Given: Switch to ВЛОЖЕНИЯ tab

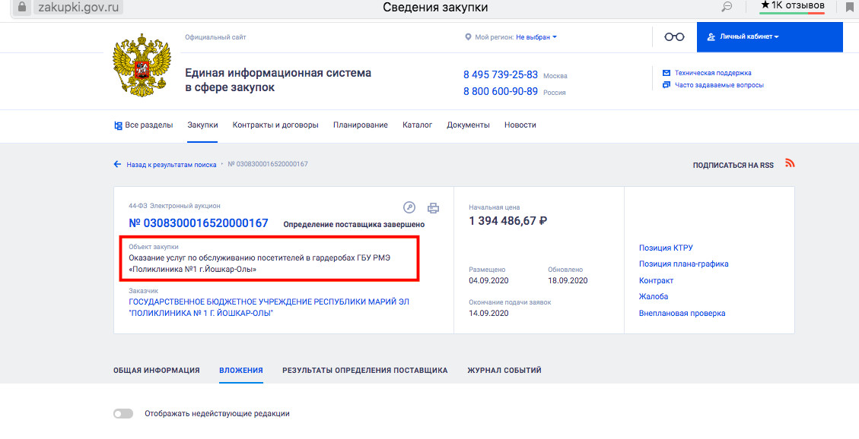Looking at the screenshot, I should point(241,370).
